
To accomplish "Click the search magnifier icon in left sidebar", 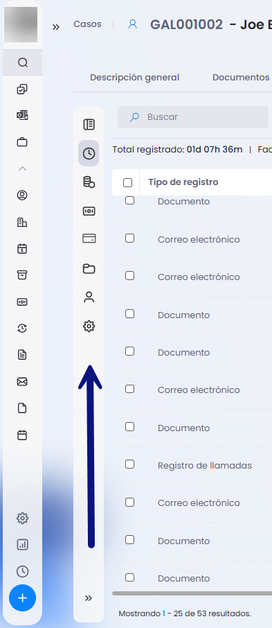I will 22,62.
